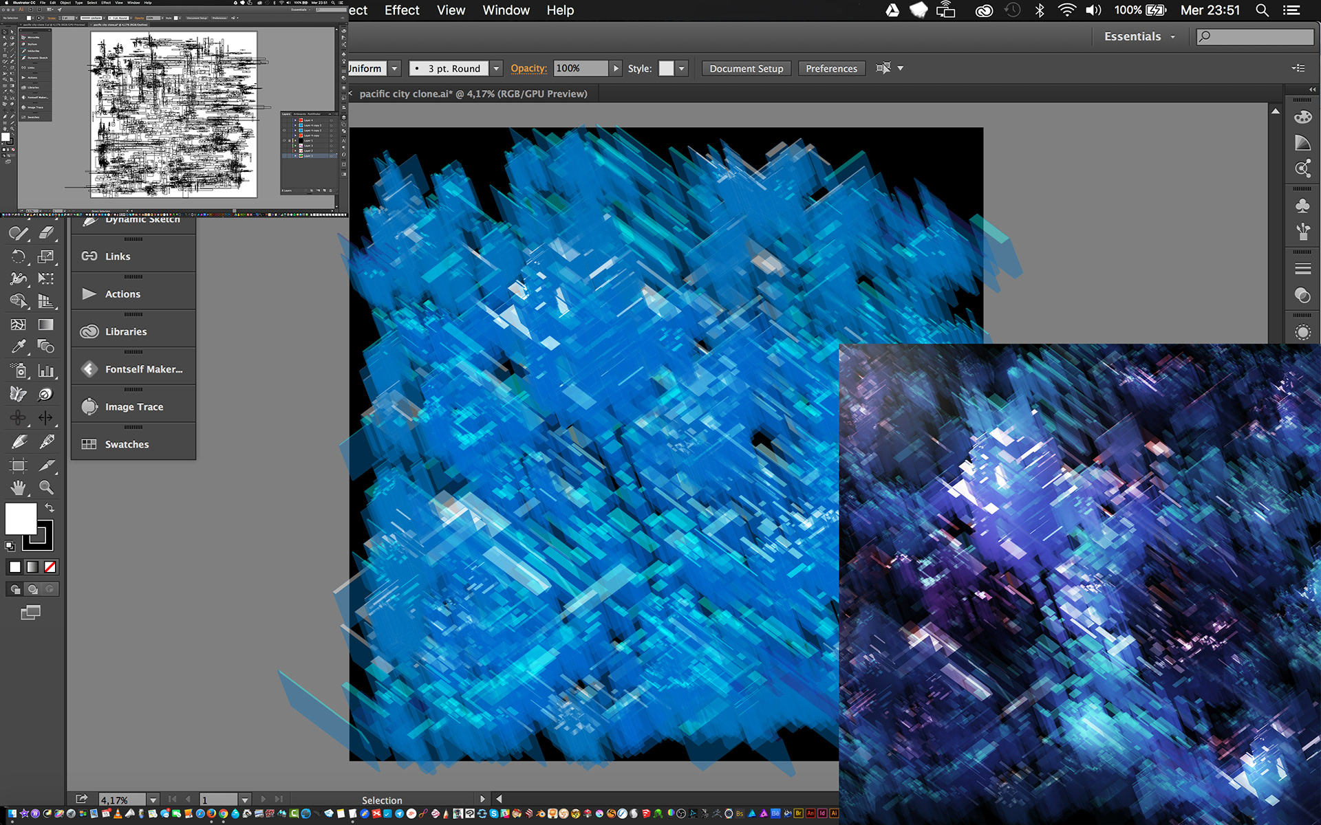Select the Rotate tool

point(19,256)
